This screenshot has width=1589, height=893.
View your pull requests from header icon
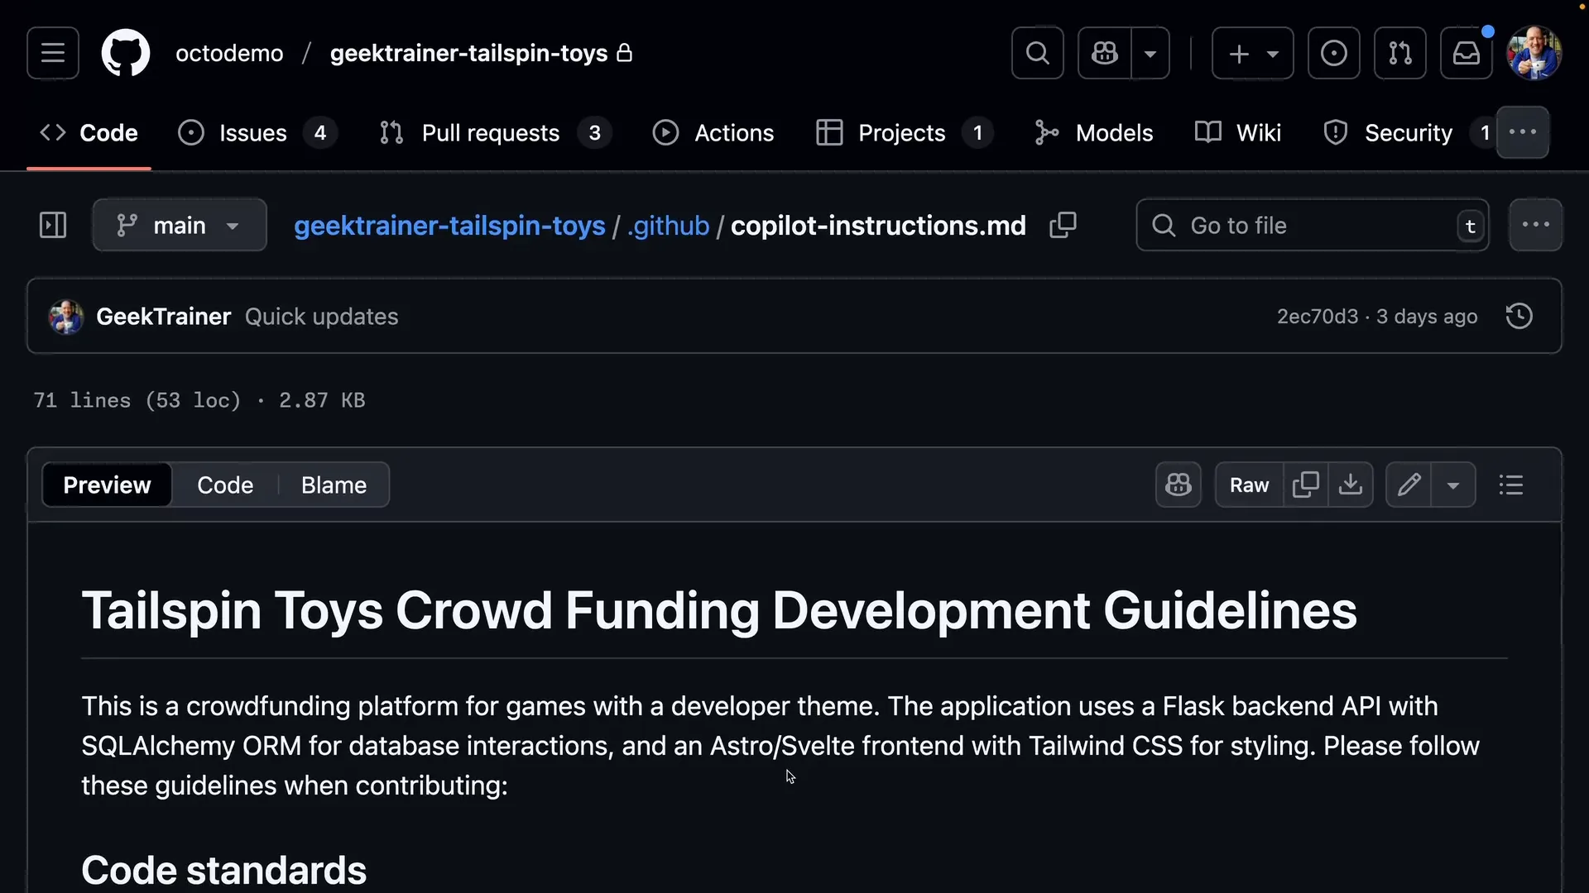coord(1399,53)
